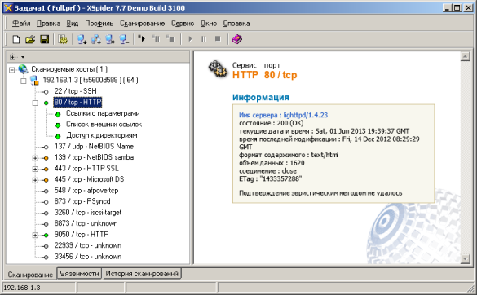Viewport: 477px width, 295px height.
Task: Click green arrow icon beside Ссылки с параметрами
Action: click(58, 114)
